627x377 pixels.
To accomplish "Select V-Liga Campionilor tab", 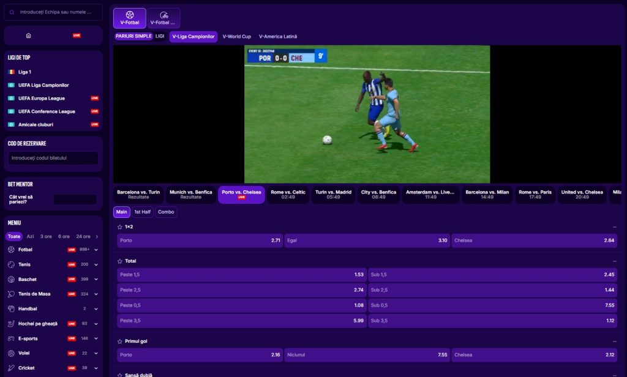I will (193, 36).
